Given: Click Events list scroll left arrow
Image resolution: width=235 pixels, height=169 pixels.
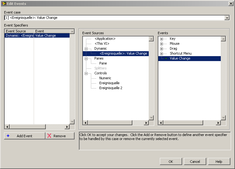Looking at the screenshot, I should coord(161,123).
